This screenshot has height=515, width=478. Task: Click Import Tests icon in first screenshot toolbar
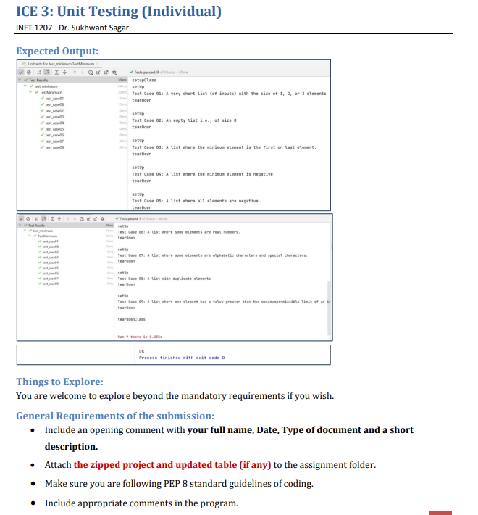coord(98,73)
